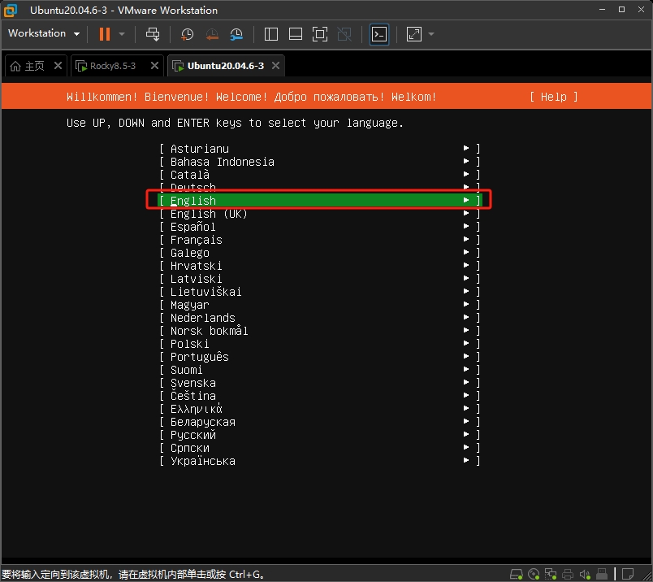Click the arrow on the Suomi row
The image size is (653, 582).
tap(466, 369)
